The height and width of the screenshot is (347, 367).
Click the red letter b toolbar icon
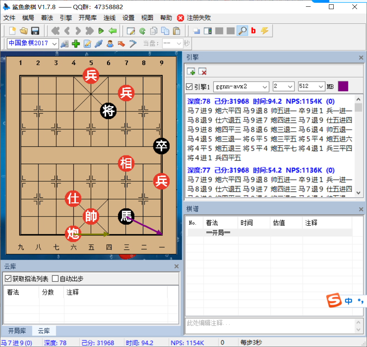[253, 31]
